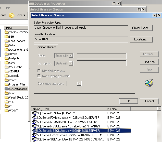162x142 pixels.
Task: Select the 77c95eb85653 folder name
Action: [x=19, y=32]
